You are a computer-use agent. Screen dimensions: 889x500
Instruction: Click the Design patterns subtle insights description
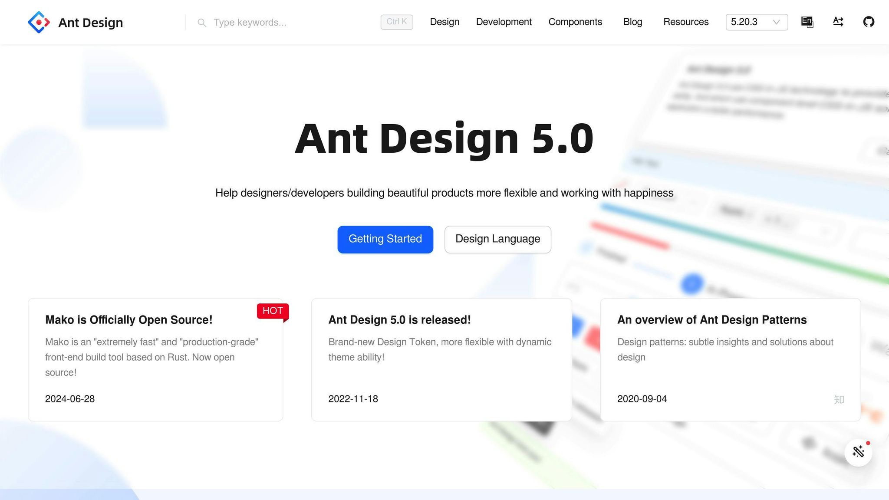coord(725,349)
